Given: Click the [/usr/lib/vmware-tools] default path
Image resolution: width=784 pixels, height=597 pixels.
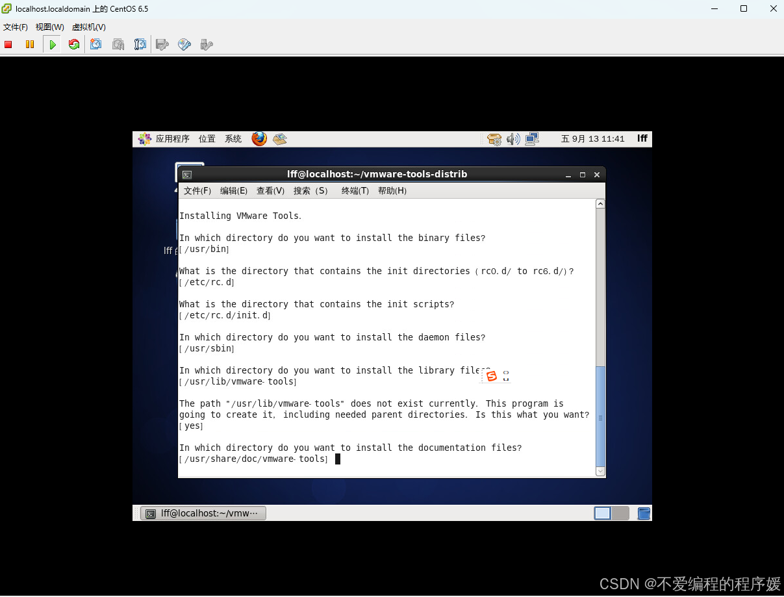Looking at the screenshot, I should point(238,382).
